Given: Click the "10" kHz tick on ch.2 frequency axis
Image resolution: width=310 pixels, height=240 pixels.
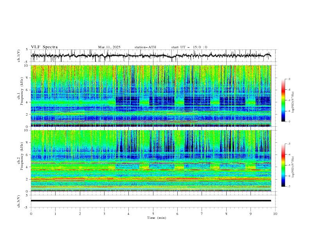Looking at the screenshot, I should (27, 130).
